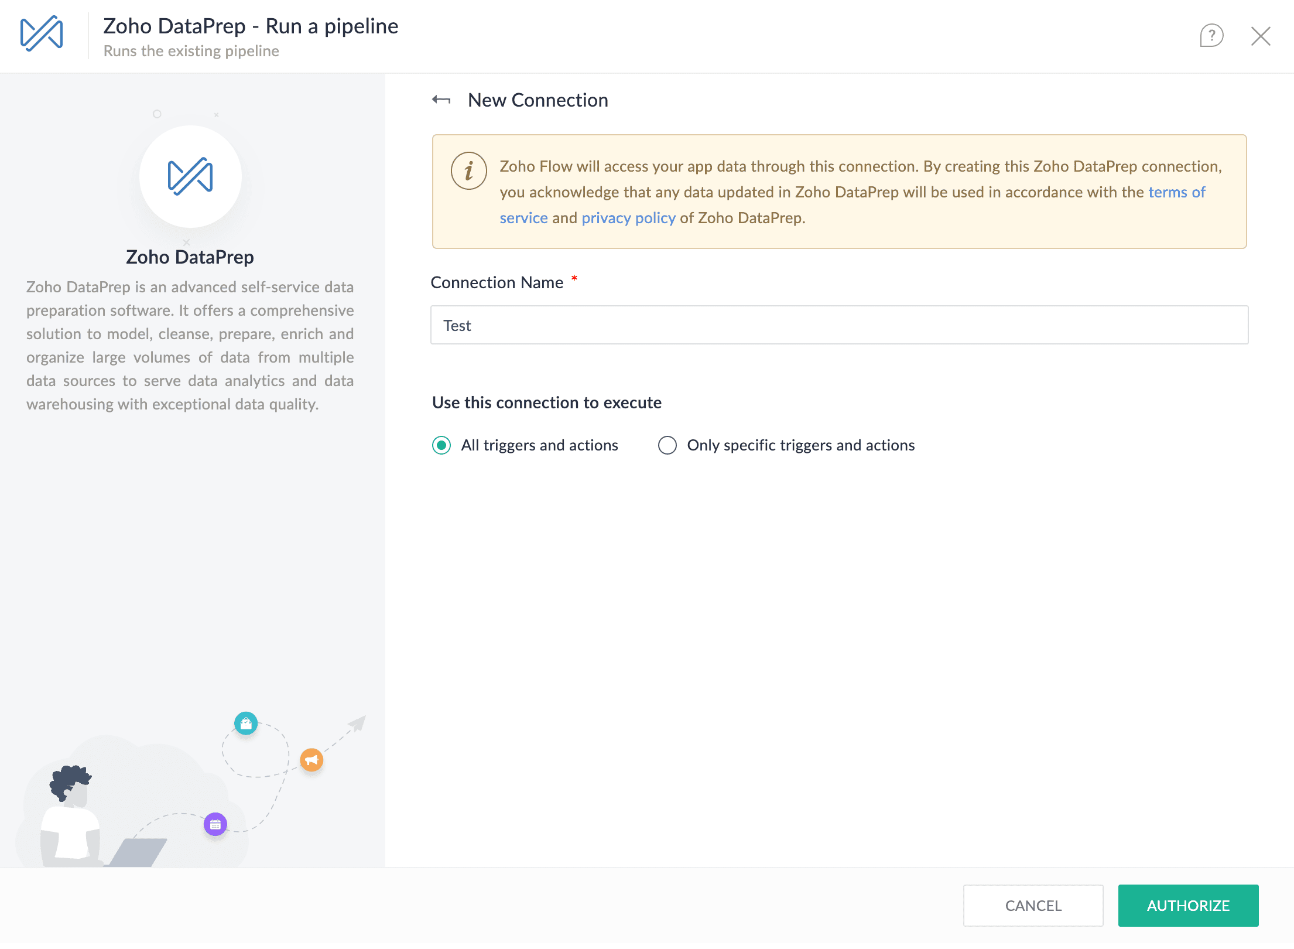Click the teal shopping bag icon

246,723
